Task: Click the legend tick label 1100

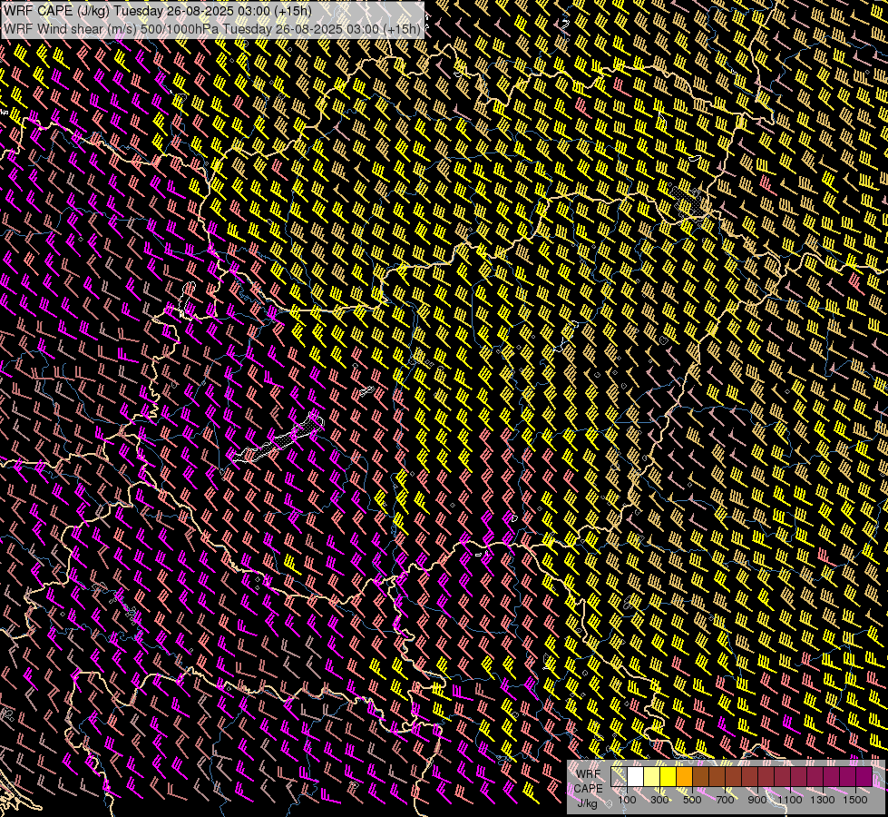Action: pos(789,800)
